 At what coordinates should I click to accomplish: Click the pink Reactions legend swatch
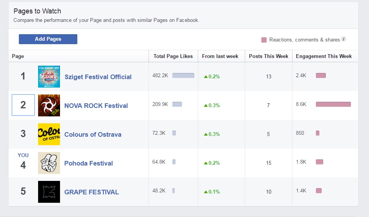(x=264, y=40)
